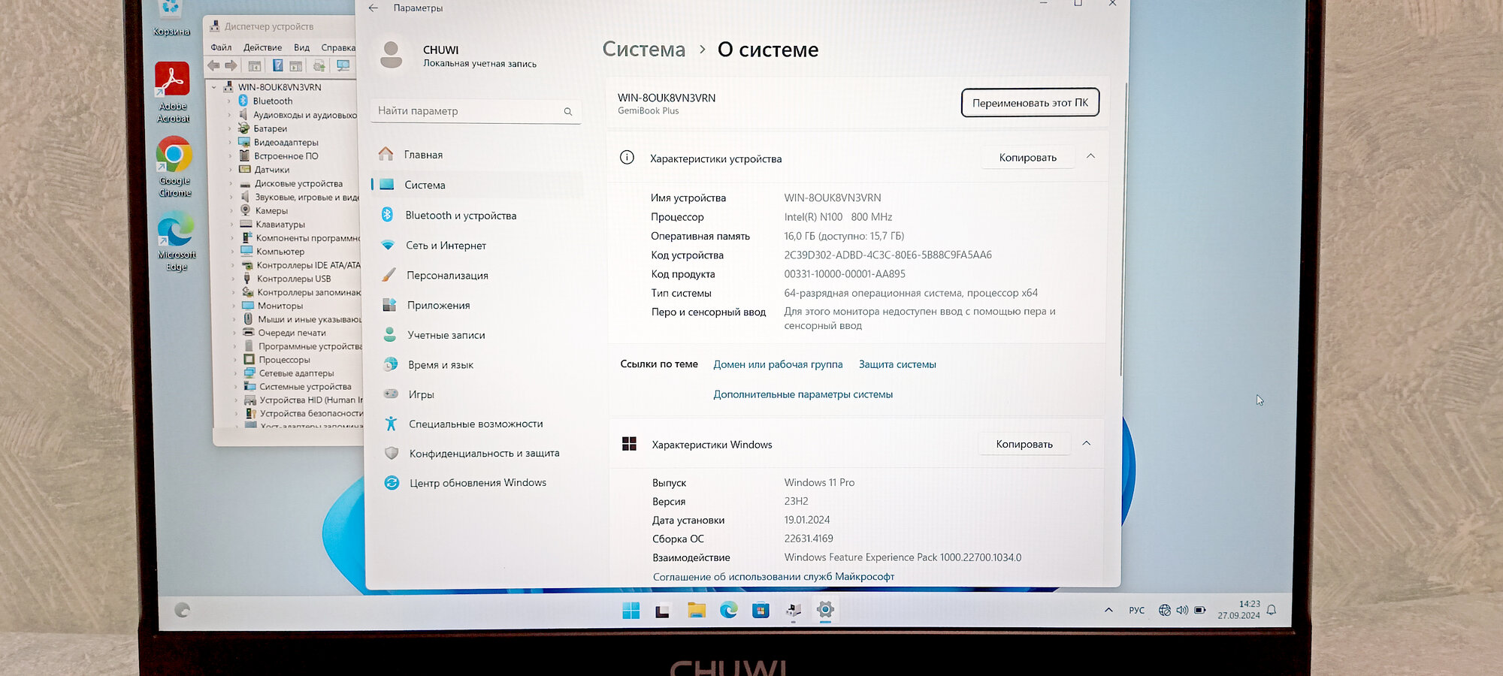Select the Adobe Acrobat desktop icon
This screenshot has width=1503, height=676.
pos(173,92)
